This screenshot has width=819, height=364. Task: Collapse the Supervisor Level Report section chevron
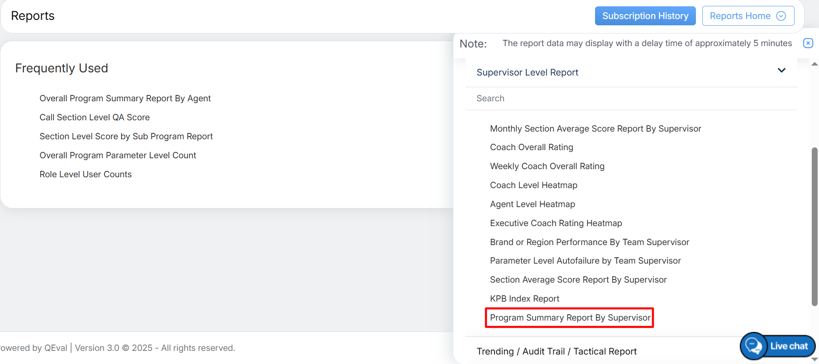click(781, 71)
